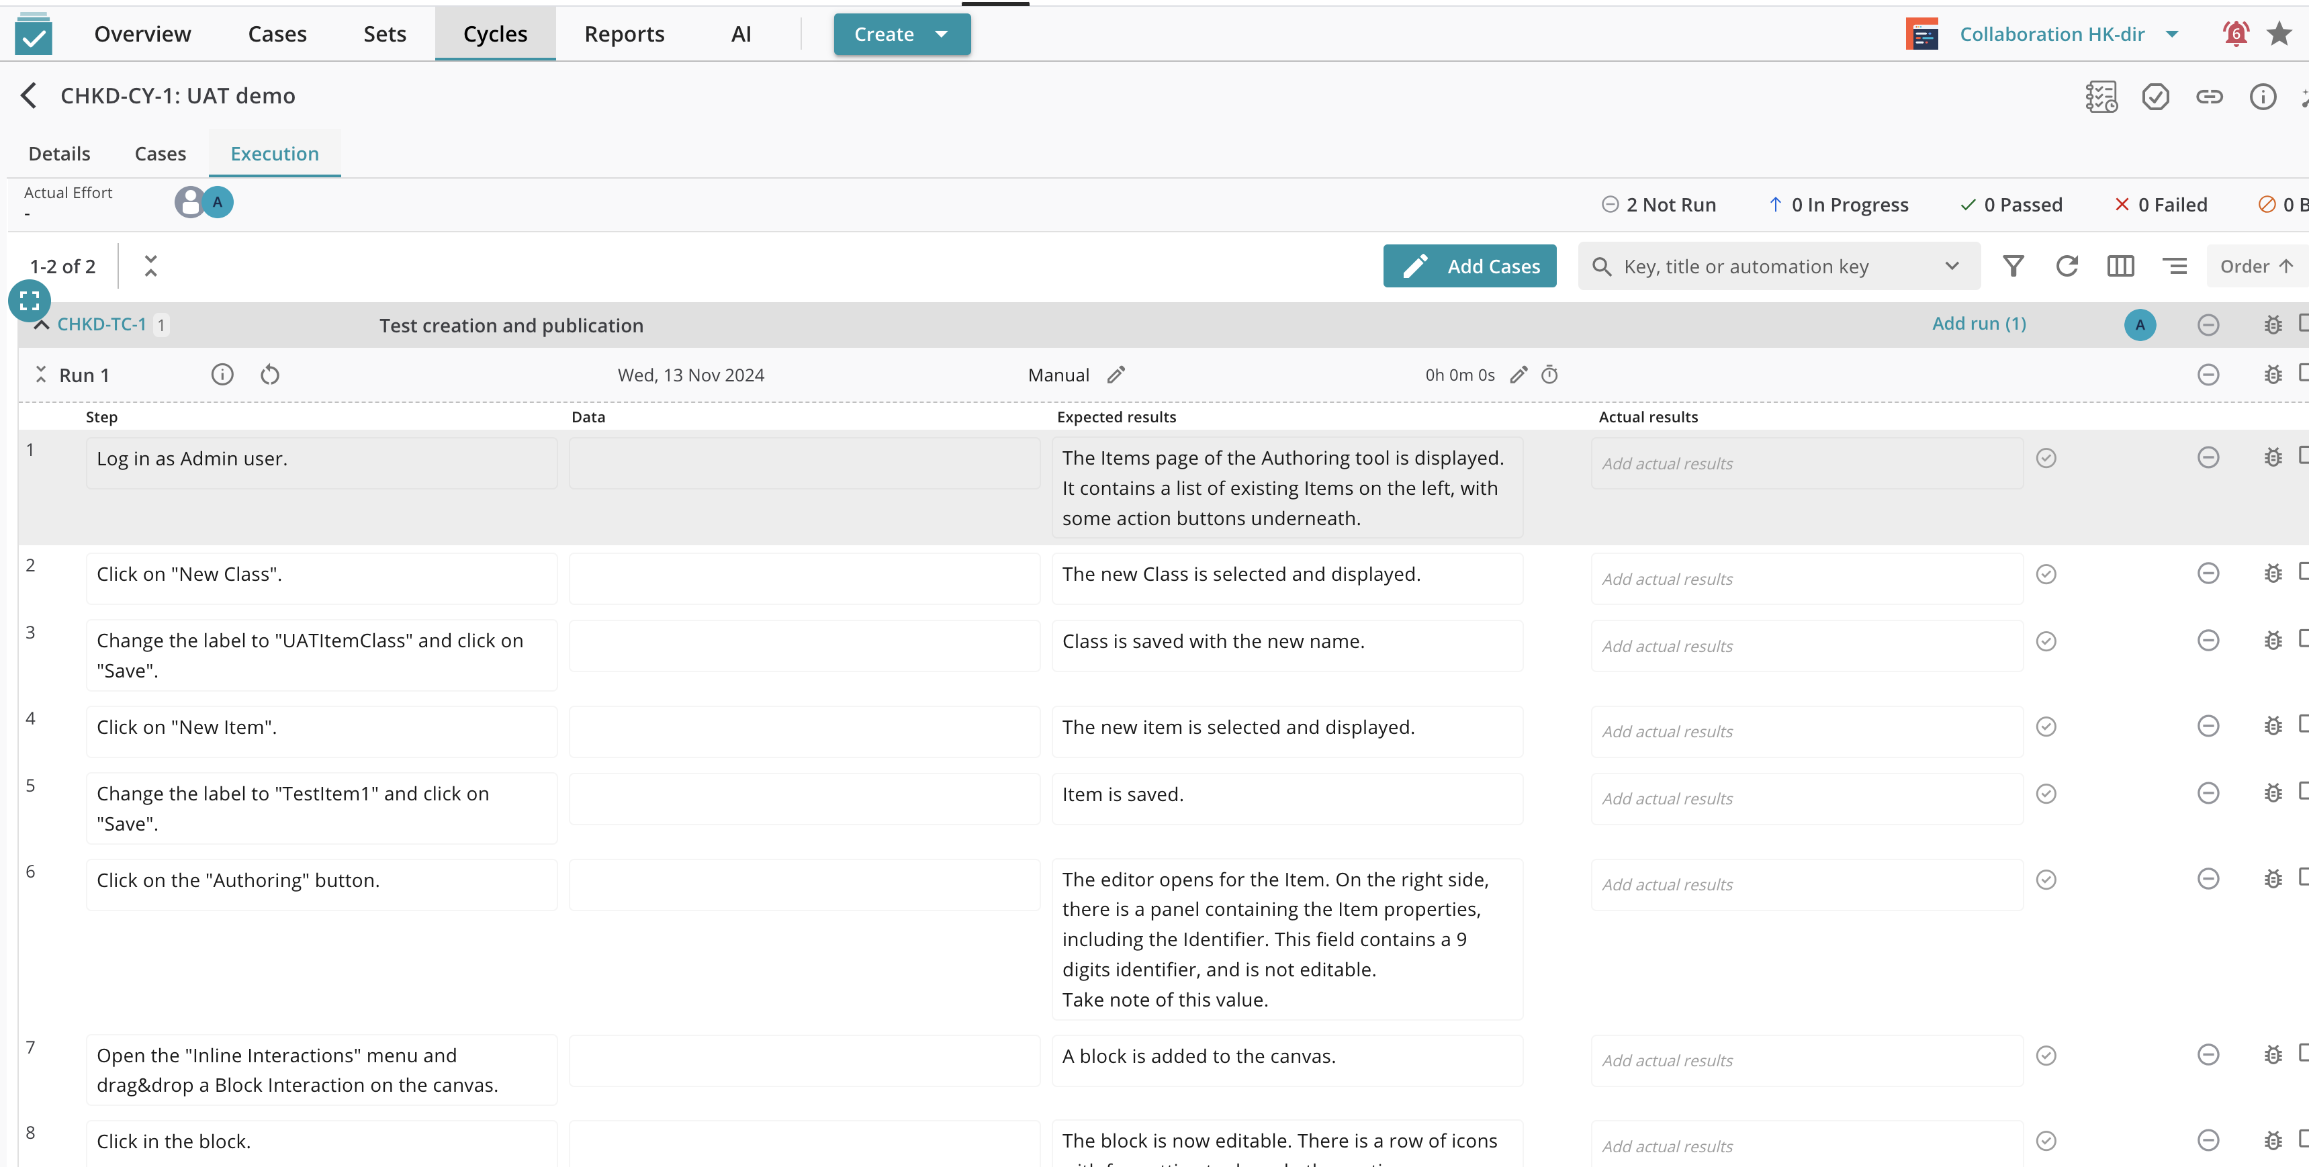Open the column chooser icon
This screenshot has width=2309, height=1167.
(2120, 266)
